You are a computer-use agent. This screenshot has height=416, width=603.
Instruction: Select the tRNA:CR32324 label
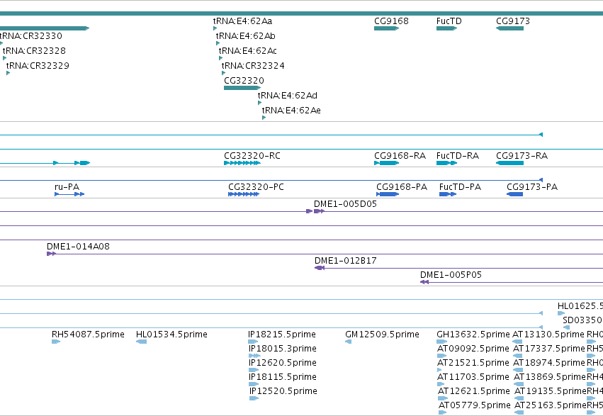pyautogui.click(x=253, y=66)
